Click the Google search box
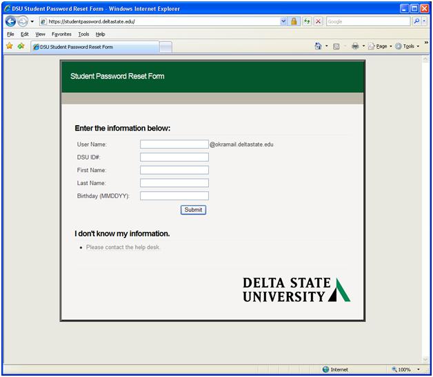 pyautogui.click(x=367, y=21)
